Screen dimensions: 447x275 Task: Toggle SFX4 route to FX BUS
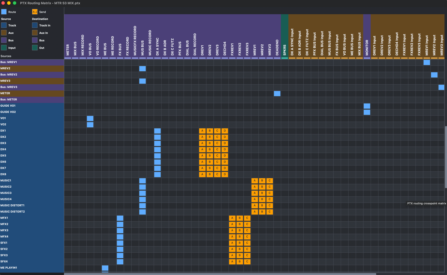pyautogui.click(x=120, y=262)
